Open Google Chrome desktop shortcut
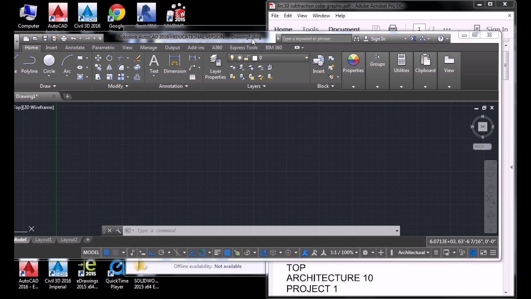Viewport: 531px width, 299px height. click(x=117, y=16)
